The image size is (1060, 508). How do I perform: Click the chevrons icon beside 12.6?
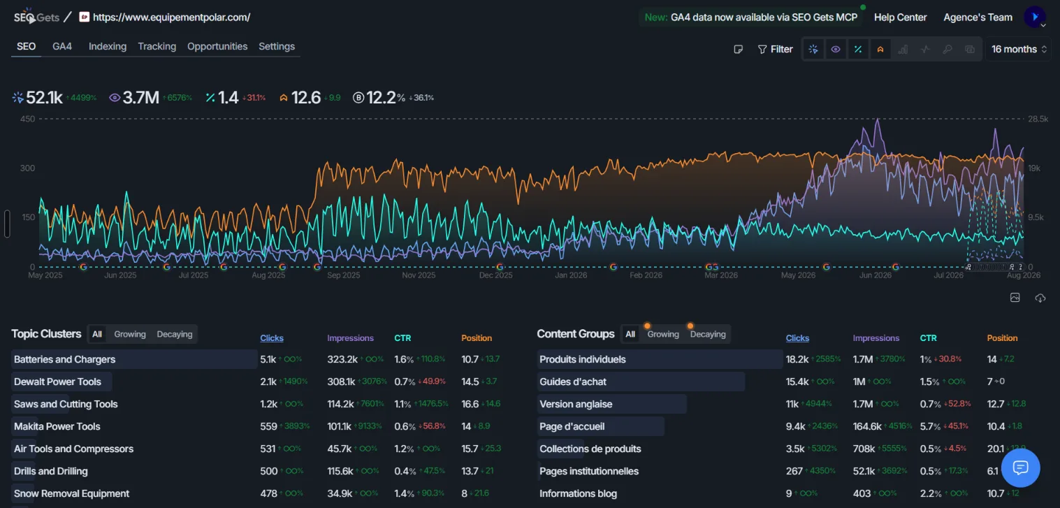[284, 98]
